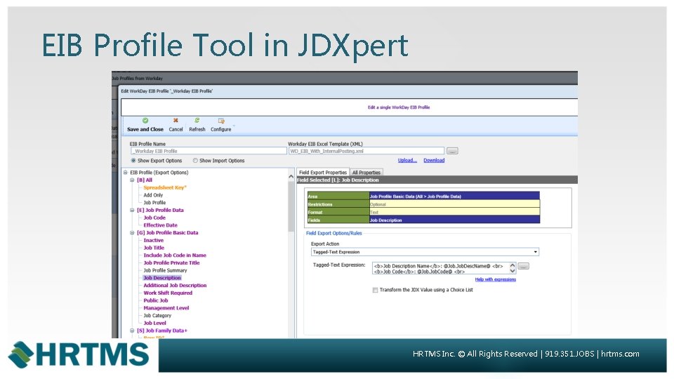Collapse the [B] All tree node
Image resolution: width=674 pixels, height=379 pixels.
tap(133, 180)
